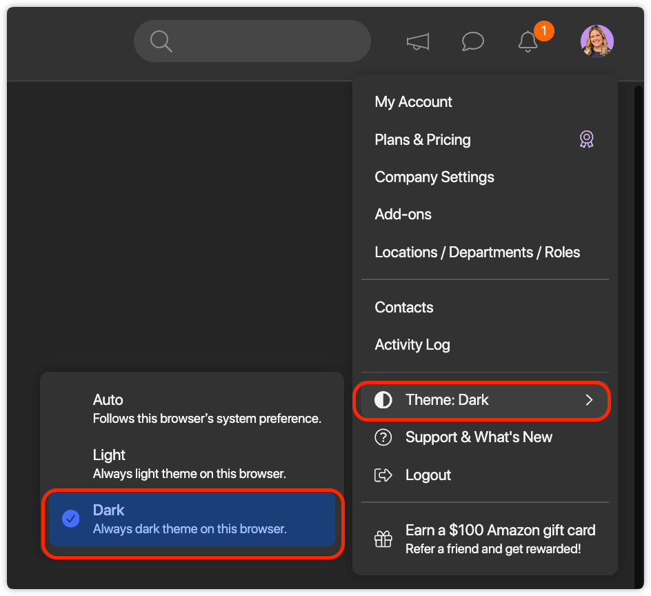This screenshot has width=651, height=596.
Task: Click the half-circle theme contrast icon
Action: [383, 400]
